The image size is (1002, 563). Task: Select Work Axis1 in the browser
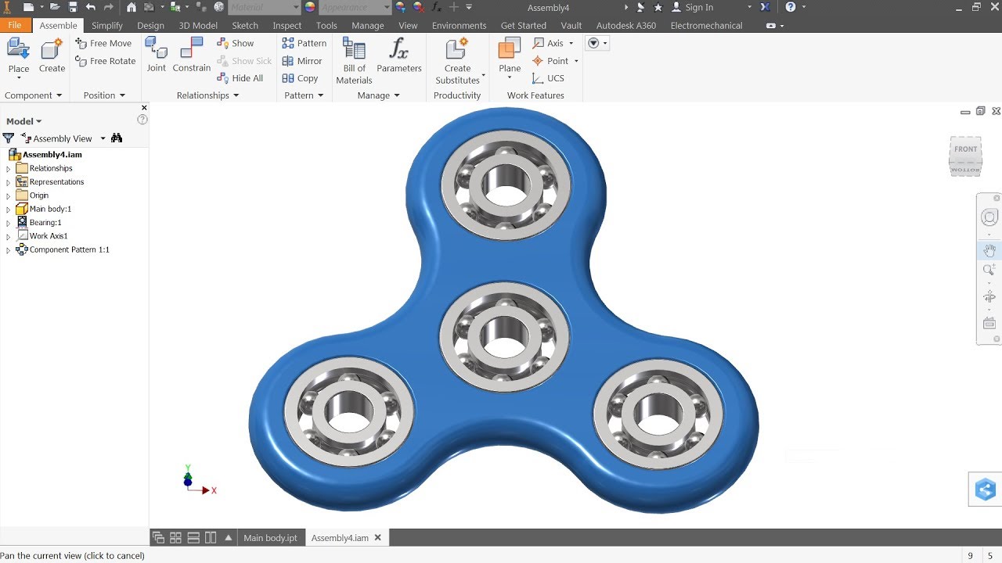click(x=49, y=236)
